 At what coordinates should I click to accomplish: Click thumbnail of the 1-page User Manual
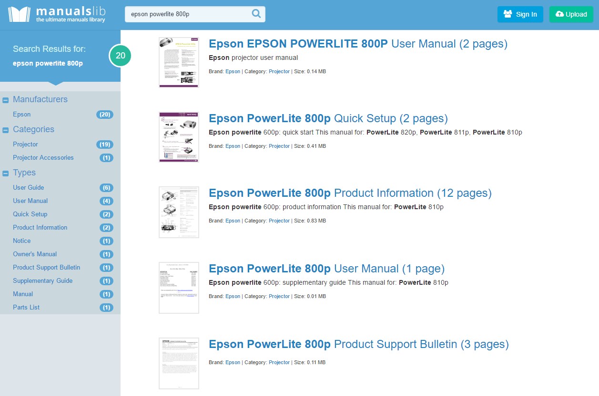[179, 288]
